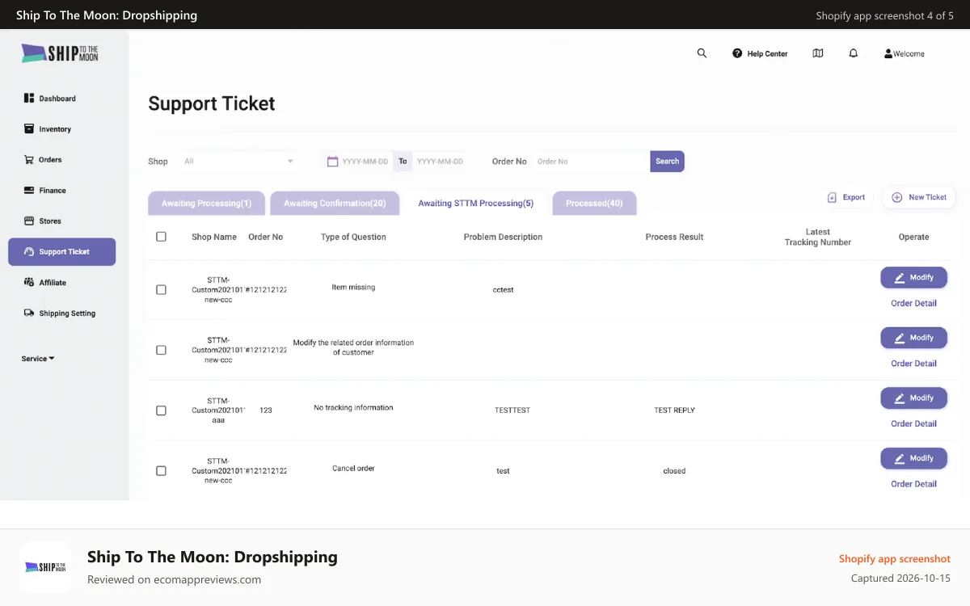Viewport: 970px width, 606px height.
Task: Click the TEST REPLY process result
Action: (x=674, y=410)
